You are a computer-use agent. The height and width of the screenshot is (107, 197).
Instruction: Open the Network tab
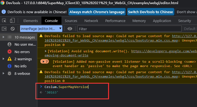point(91,21)
